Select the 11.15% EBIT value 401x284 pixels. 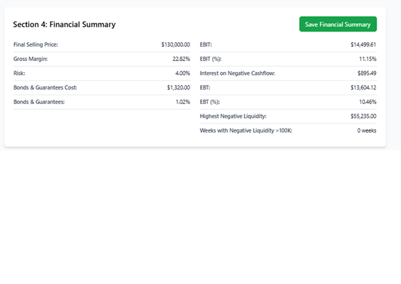click(368, 59)
